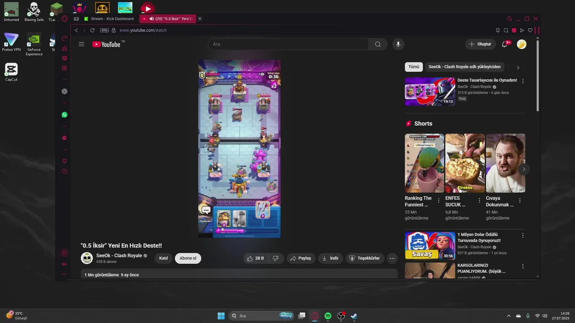
Task: Click the Teşekkürler thanks button
Action: coord(365,258)
